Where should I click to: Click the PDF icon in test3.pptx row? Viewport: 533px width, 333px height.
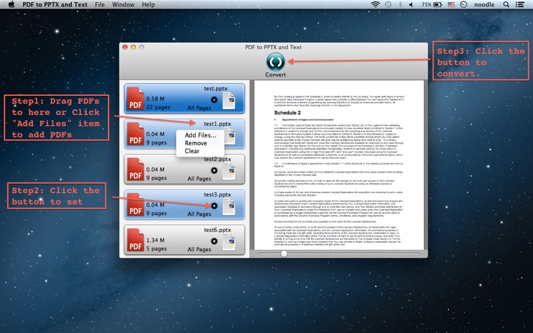(135, 204)
